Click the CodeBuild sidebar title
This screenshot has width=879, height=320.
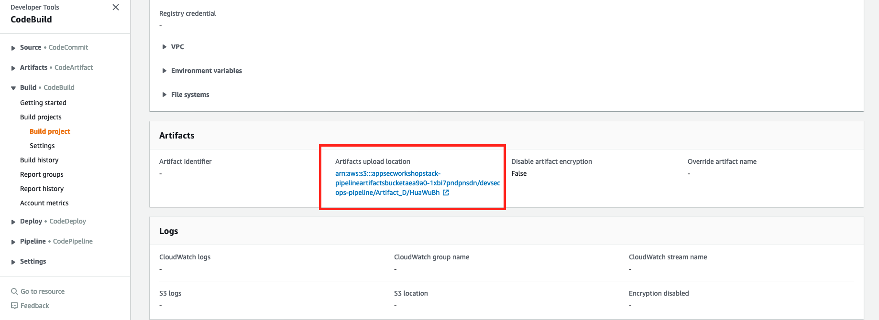pyautogui.click(x=31, y=19)
